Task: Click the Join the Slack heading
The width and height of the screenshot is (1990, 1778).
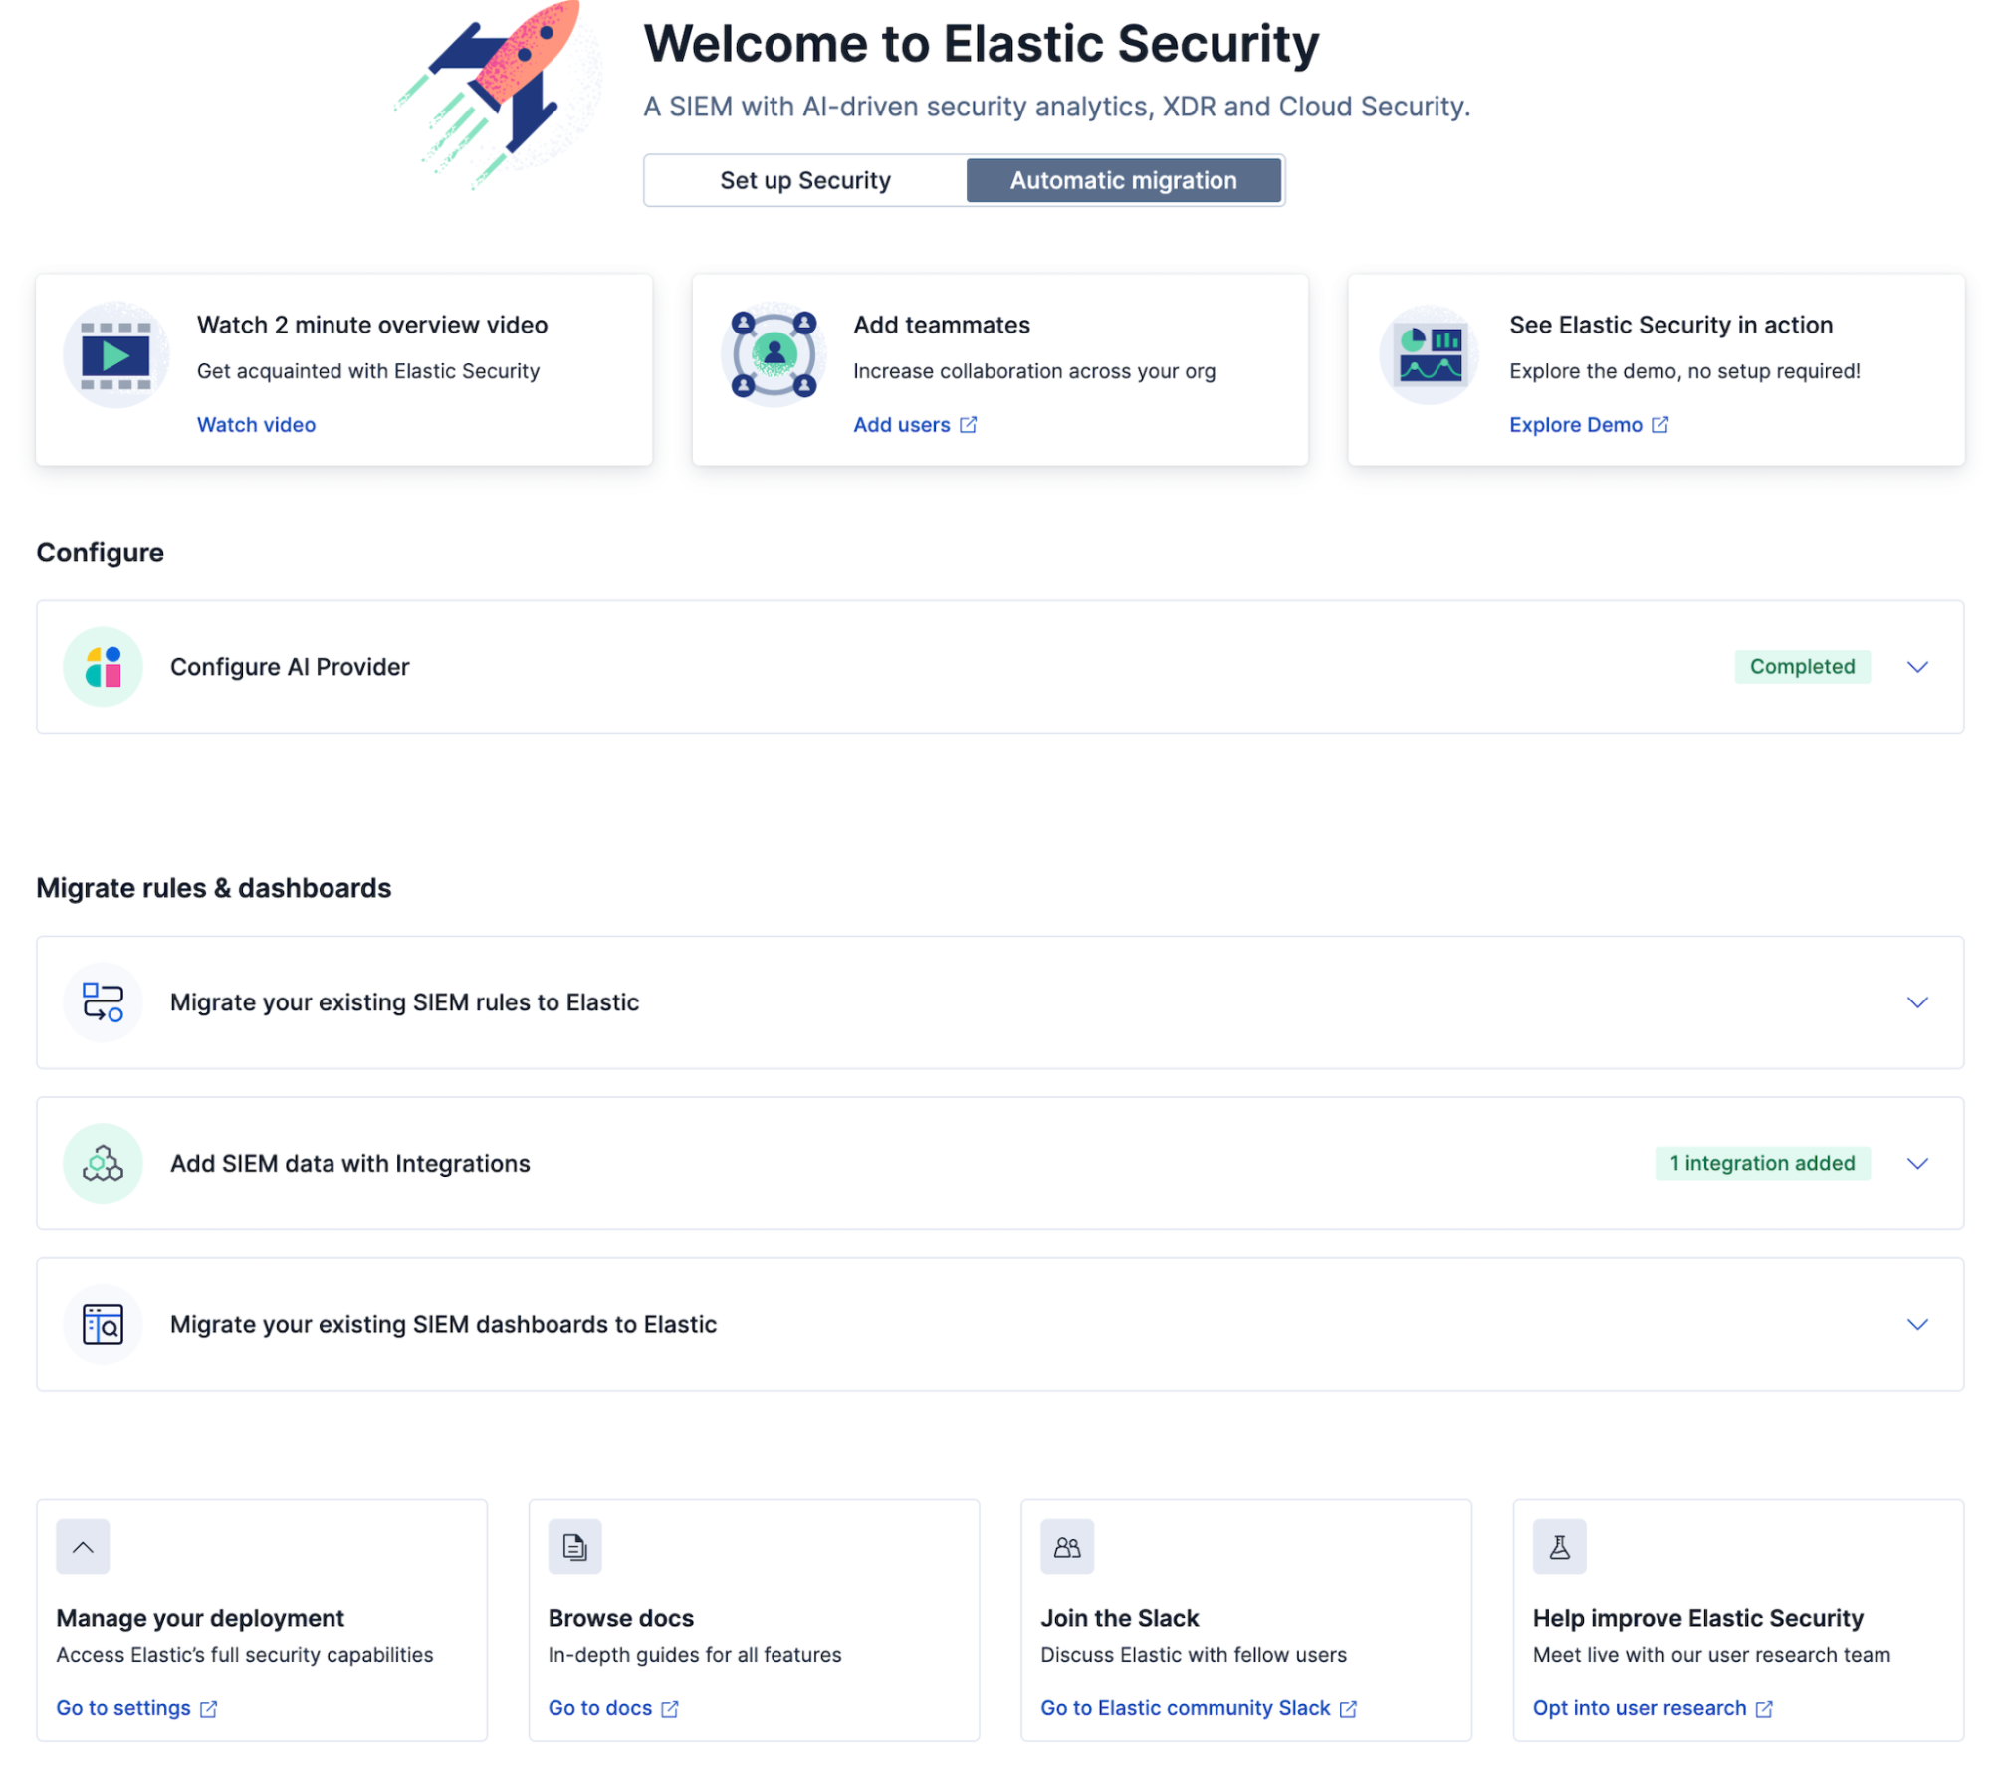Action: [x=1120, y=1619]
